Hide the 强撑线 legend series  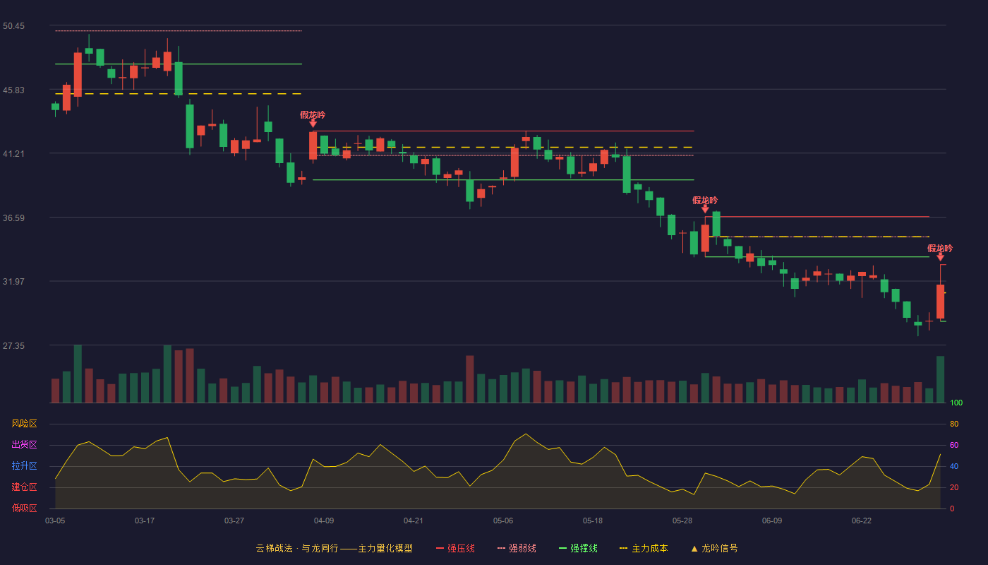click(x=578, y=548)
